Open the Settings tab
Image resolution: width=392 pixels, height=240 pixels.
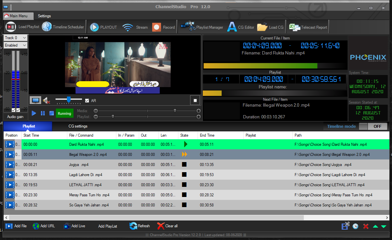point(44,16)
